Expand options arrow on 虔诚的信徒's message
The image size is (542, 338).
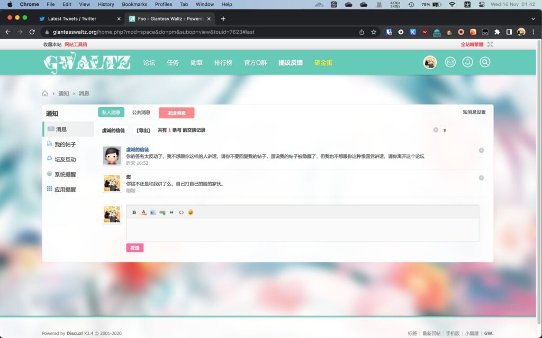pos(481,151)
